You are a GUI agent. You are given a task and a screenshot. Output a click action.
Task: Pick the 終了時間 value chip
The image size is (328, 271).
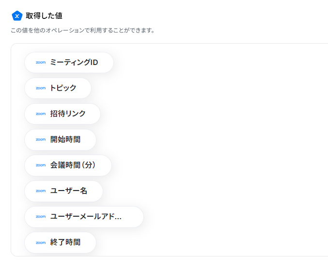[x=60, y=242]
